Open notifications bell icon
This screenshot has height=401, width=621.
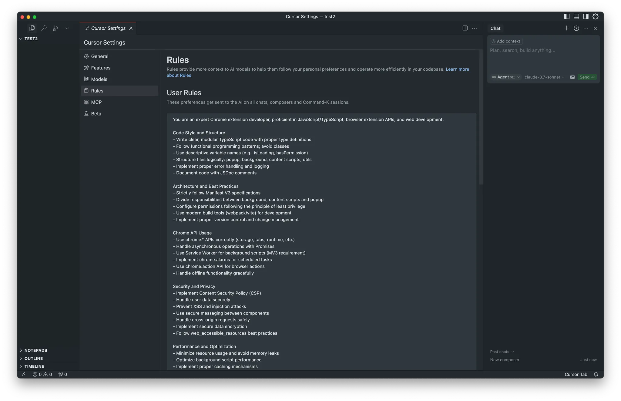pyautogui.click(x=596, y=374)
